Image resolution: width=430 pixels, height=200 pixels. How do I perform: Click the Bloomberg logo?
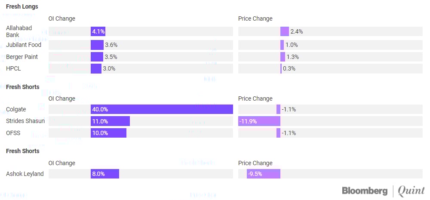point(365,191)
